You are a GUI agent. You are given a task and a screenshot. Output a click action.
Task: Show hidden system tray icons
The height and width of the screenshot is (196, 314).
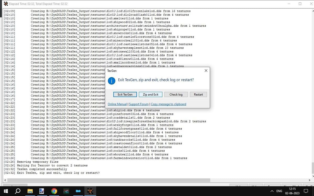click(x=272, y=191)
